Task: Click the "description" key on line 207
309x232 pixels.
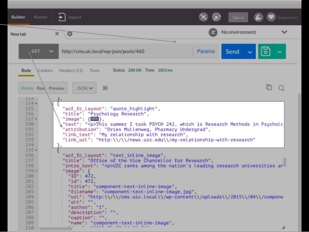Action: point(86,212)
